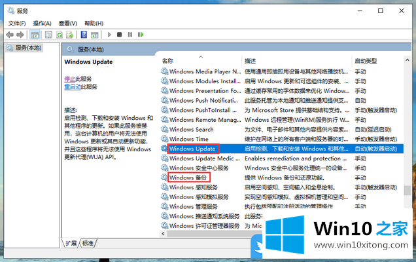Click the vertical scrollbar up arrow
The height and width of the screenshot is (262, 416).
coord(407,60)
